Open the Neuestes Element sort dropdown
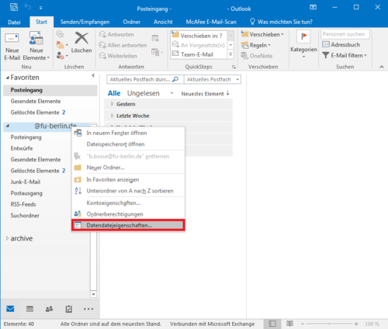 205,94
